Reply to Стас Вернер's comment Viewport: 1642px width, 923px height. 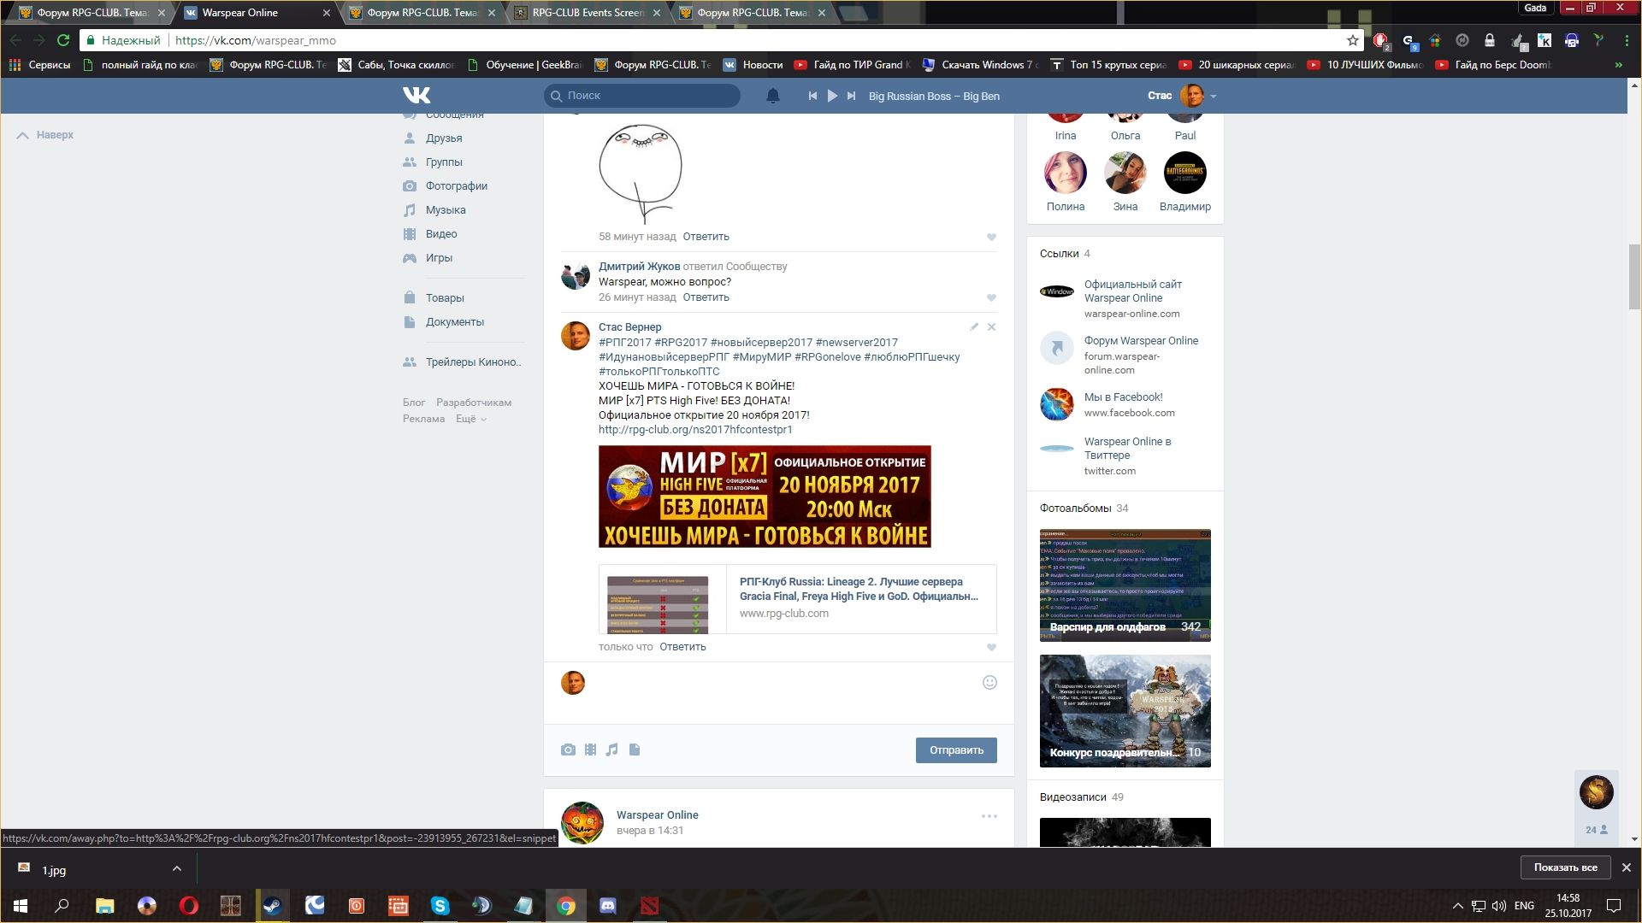coord(682,647)
